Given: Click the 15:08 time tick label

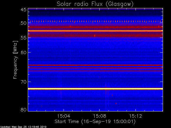Looking at the screenshot, I should click(100, 116).
